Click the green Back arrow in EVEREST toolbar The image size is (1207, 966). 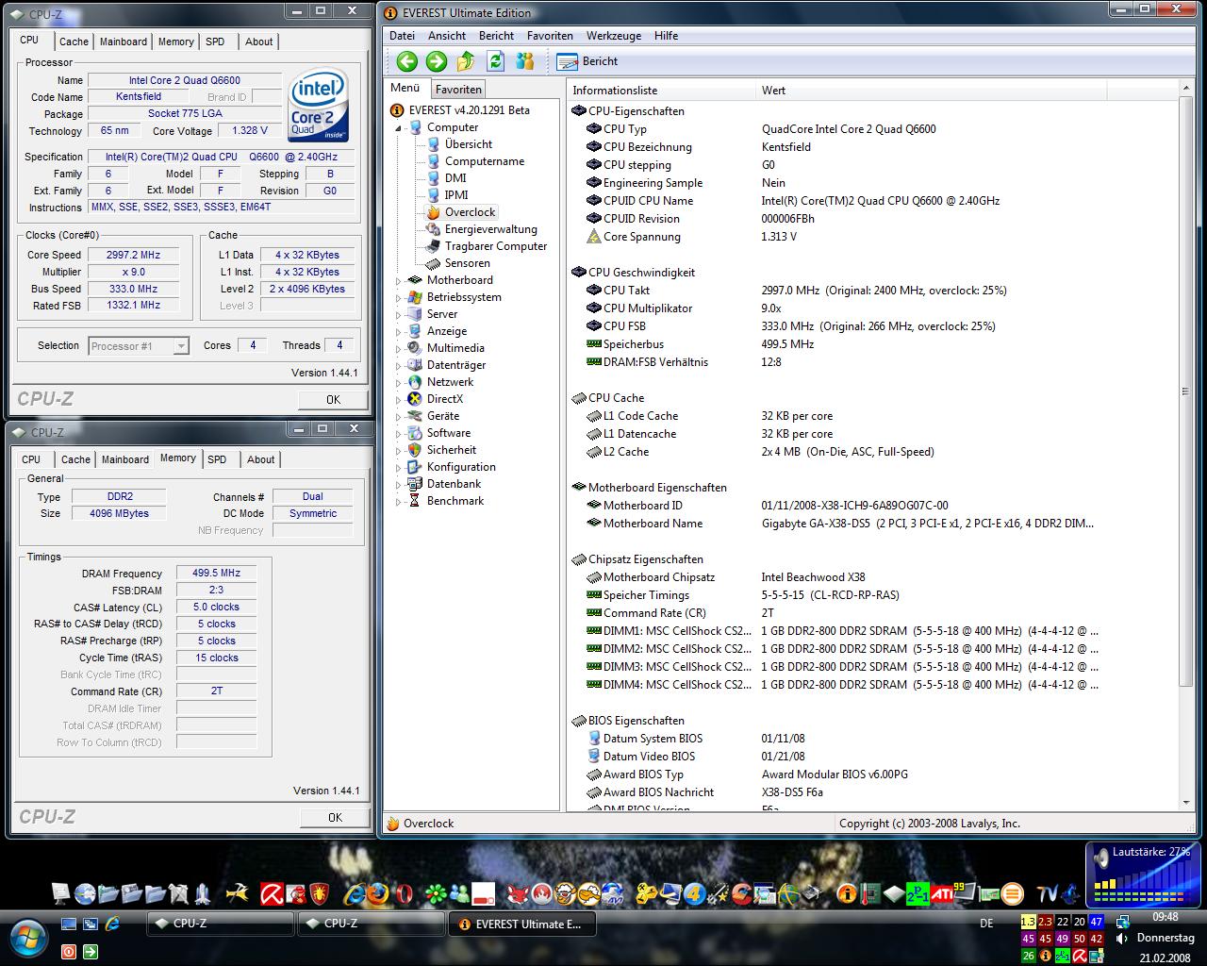click(406, 61)
